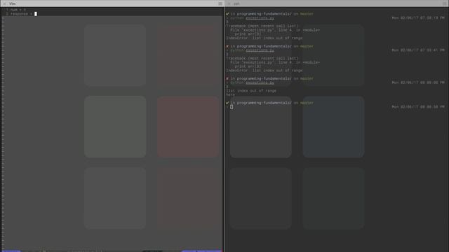Select the zsh tab title
This screenshot has height=252, width=449.
tap(236, 3)
